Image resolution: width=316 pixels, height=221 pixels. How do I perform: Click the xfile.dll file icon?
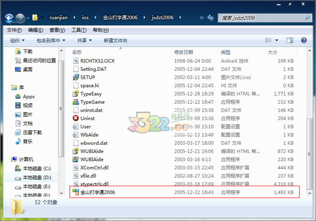tap(76, 176)
